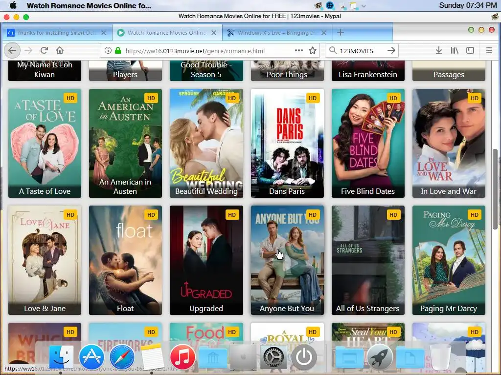The height and width of the screenshot is (375, 501).
Task: Close the Watch Romance Movies Online tab
Action: pos(214,33)
